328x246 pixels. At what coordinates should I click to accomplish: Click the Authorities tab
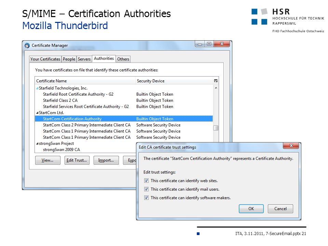pos(104,58)
